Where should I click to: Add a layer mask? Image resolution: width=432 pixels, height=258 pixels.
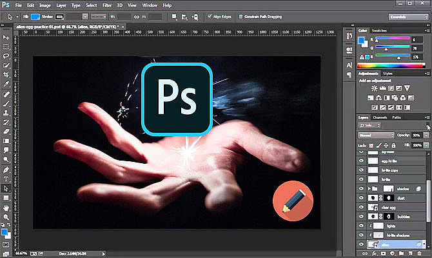[x=383, y=253]
